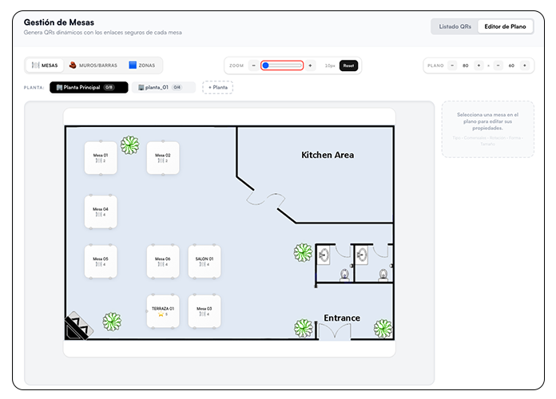Decrease zoom with the minus button
Image resolution: width=556 pixels, height=399 pixels.
[x=253, y=65]
